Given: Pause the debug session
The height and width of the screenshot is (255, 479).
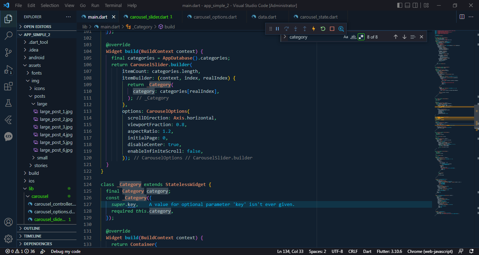Looking at the screenshot, I should click(277, 29).
